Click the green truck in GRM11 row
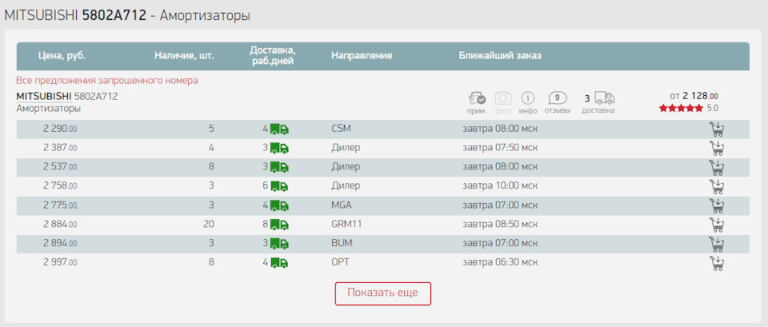This screenshot has width=768, height=327. [x=279, y=225]
